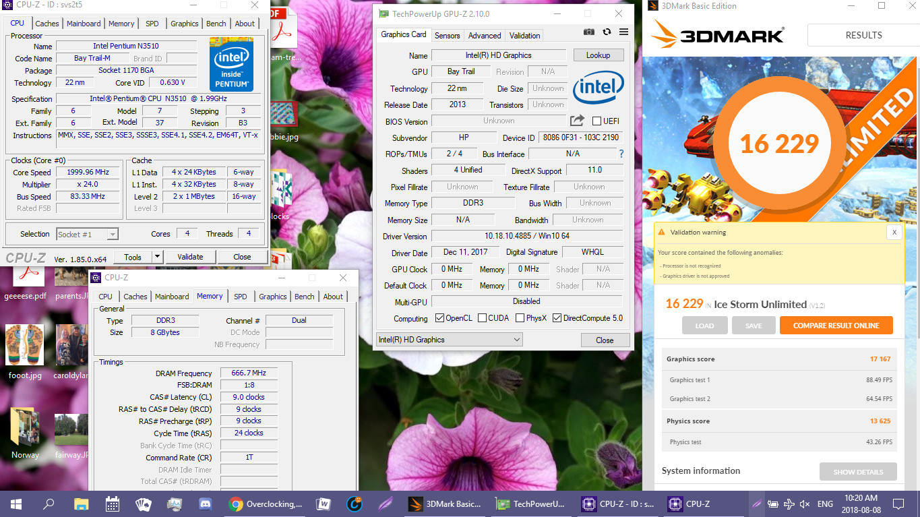Click COMPARE RESULT ONLINE in 3DMark
920x517 pixels.
[836, 326]
